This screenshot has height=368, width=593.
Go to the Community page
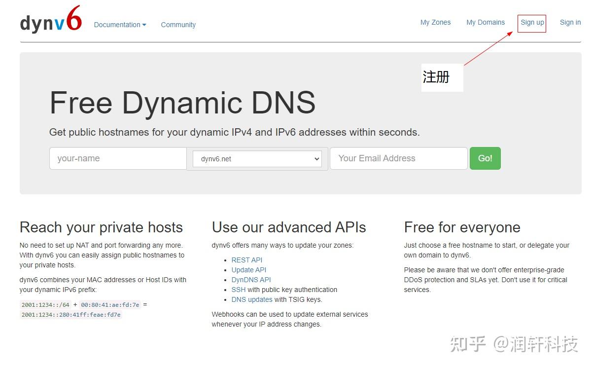(178, 24)
